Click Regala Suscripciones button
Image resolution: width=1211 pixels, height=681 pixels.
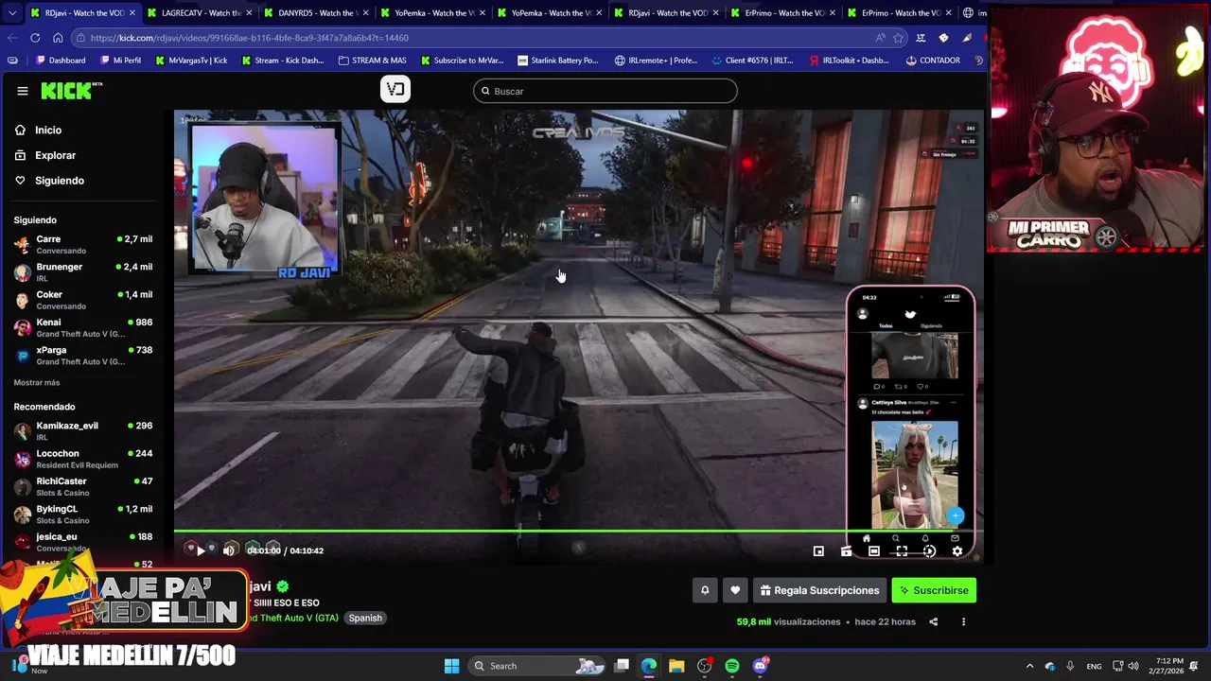tap(819, 590)
